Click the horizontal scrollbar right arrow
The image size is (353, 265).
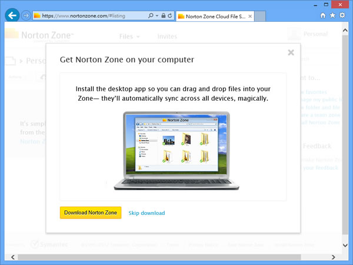click(x=334, y=257)
